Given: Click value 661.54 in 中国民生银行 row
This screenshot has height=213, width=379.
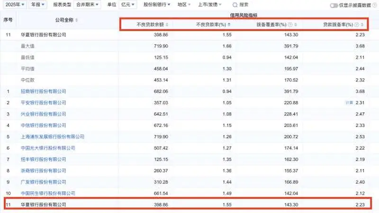Looking at the screenshot, I should [x=161, y=194].
